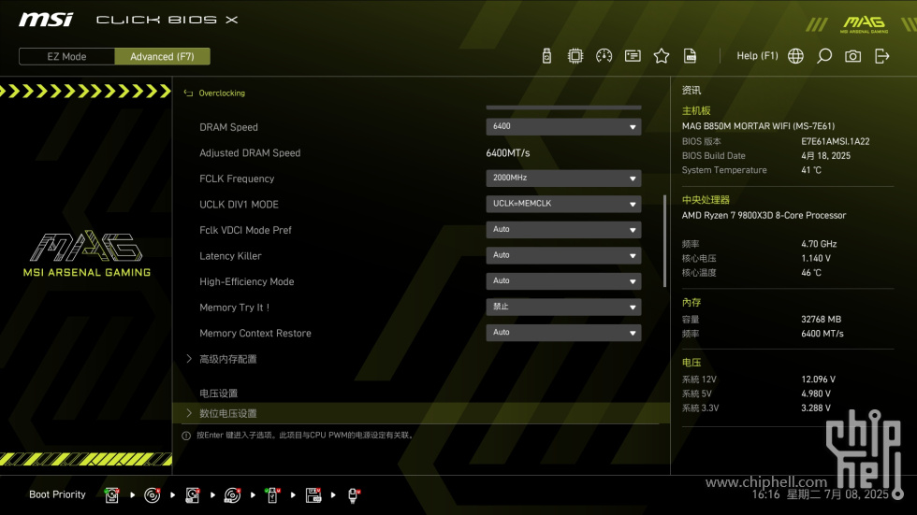Click the 电压设置 section heading

pos(218,393)
